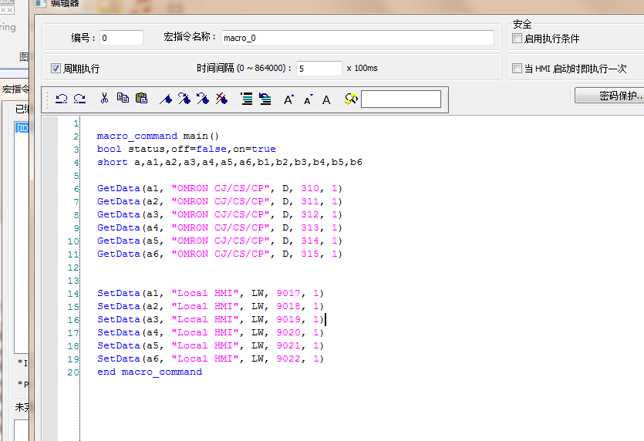
Task: Toggle bookmark with the first flag icon
Action: point(165,99)
